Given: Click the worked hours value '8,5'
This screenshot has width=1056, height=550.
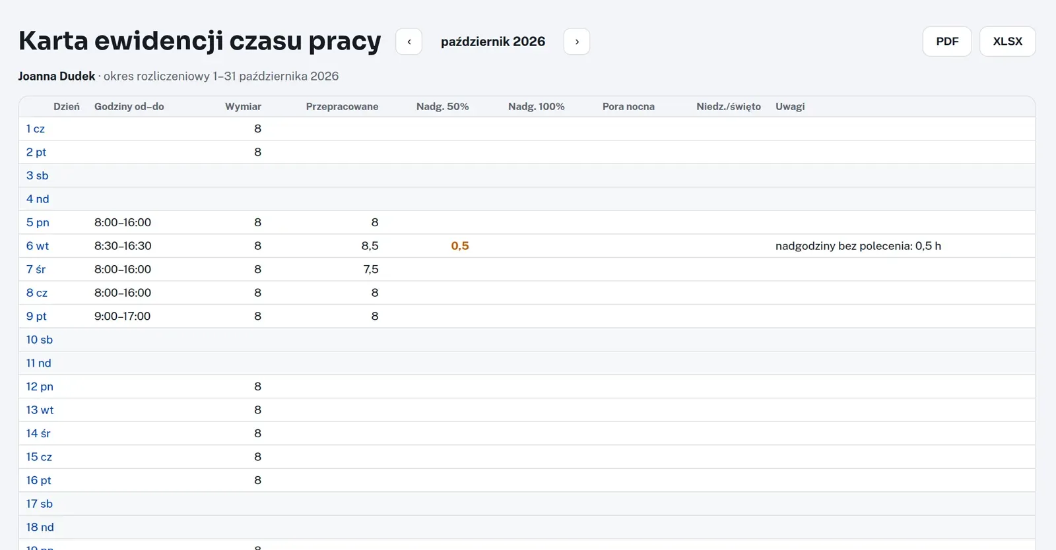Looking at the screenshot, I should (370, 246).
